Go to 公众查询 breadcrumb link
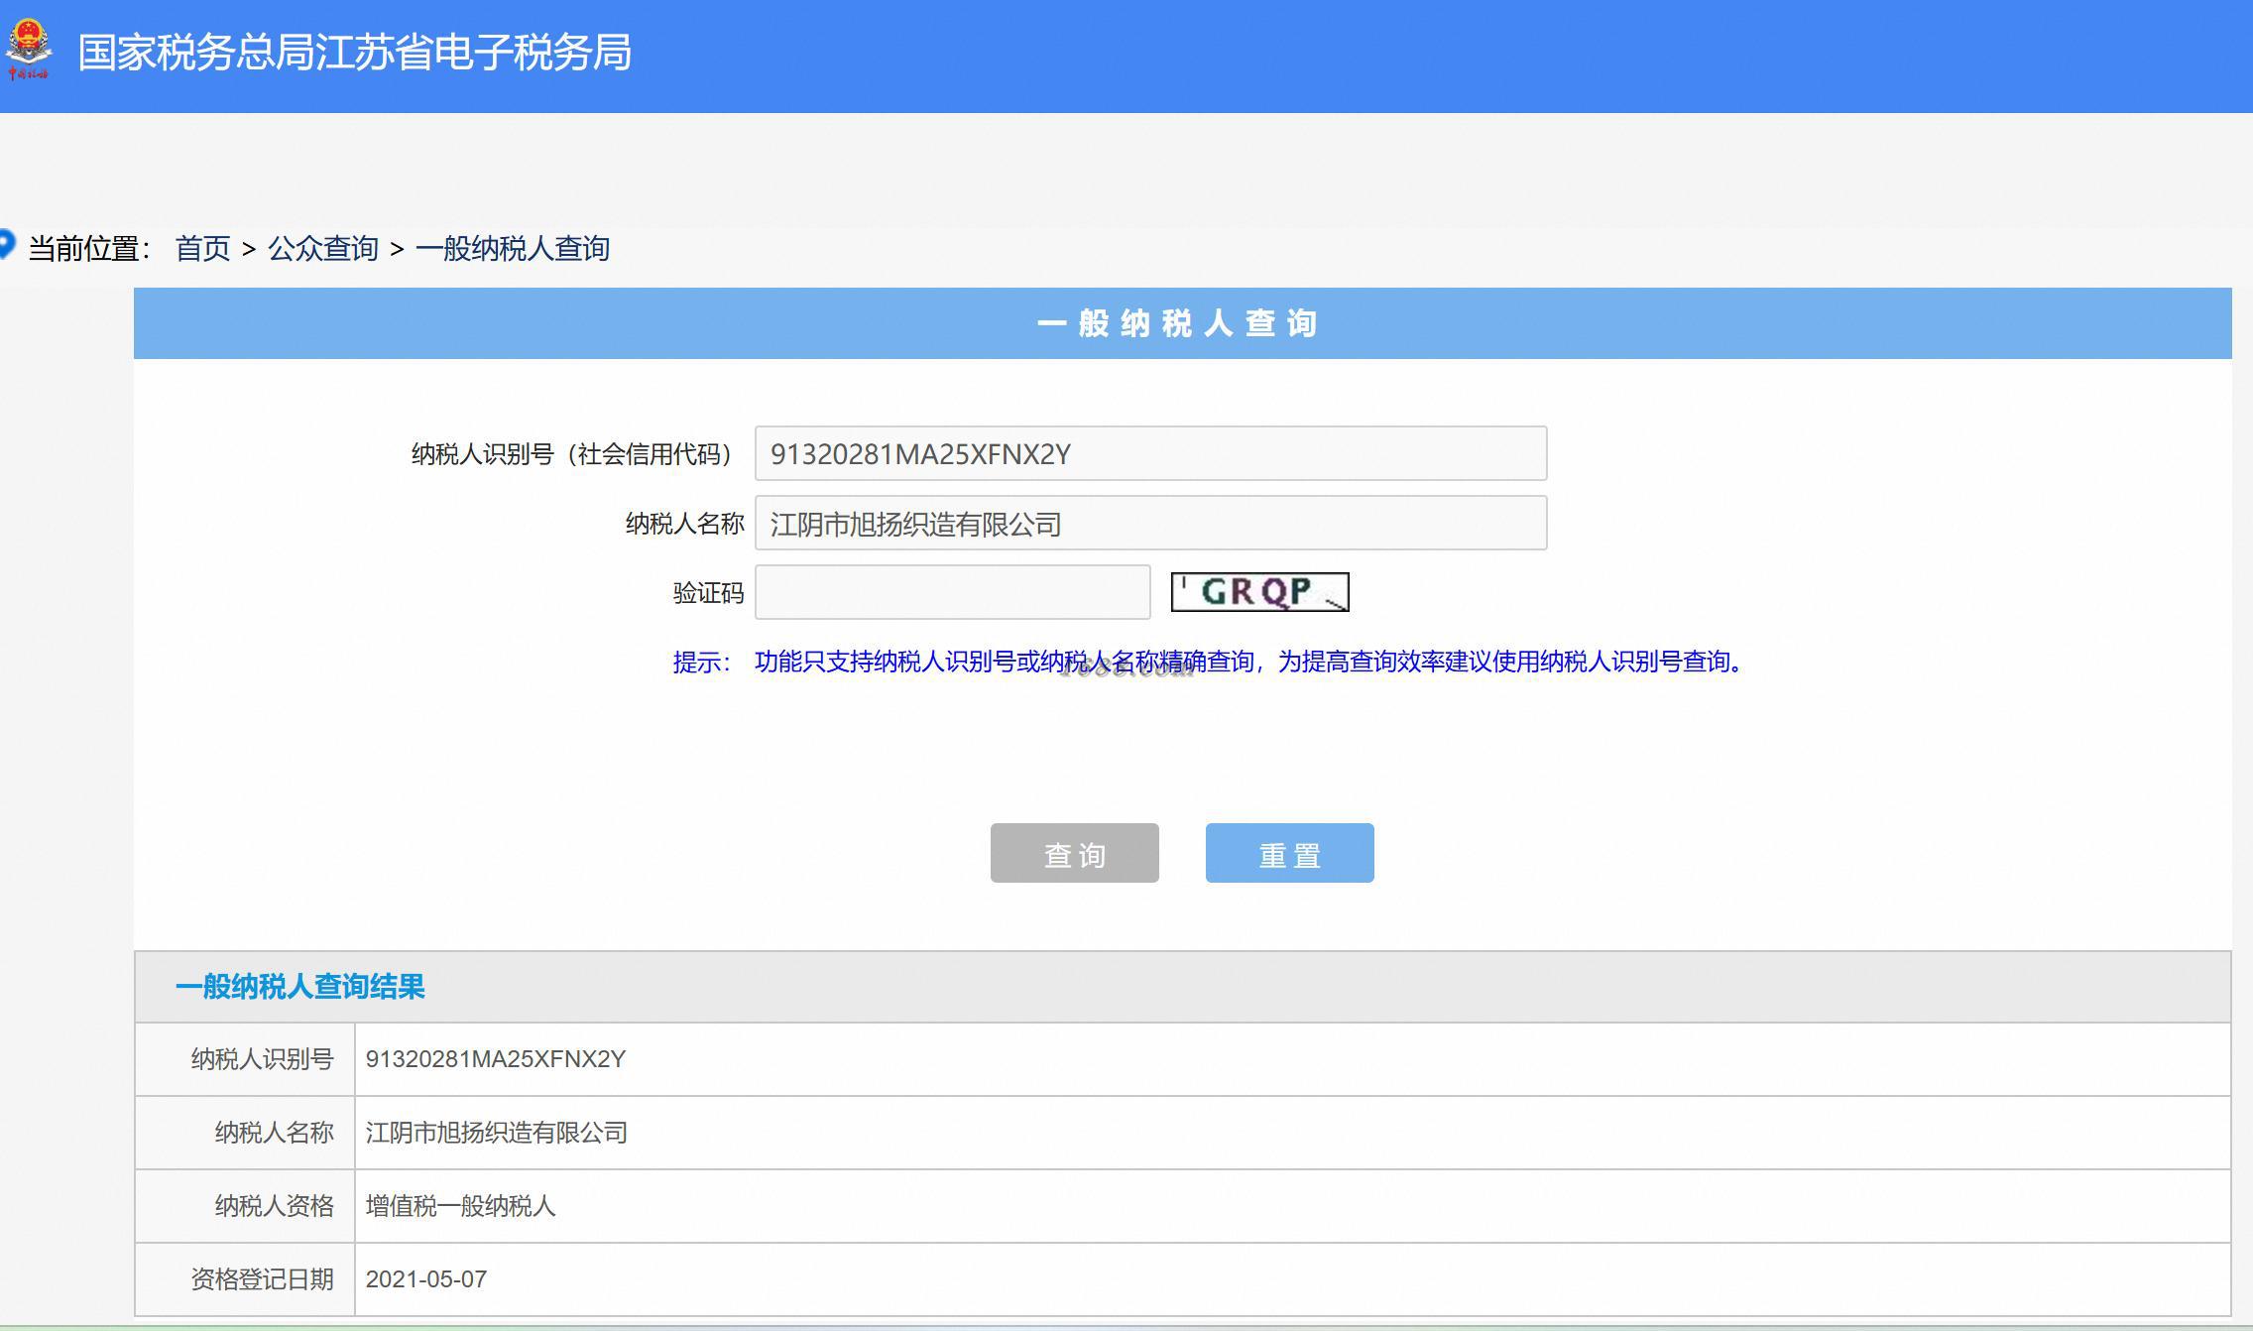Screen dimensions: 2253x1331 (323, 248)
